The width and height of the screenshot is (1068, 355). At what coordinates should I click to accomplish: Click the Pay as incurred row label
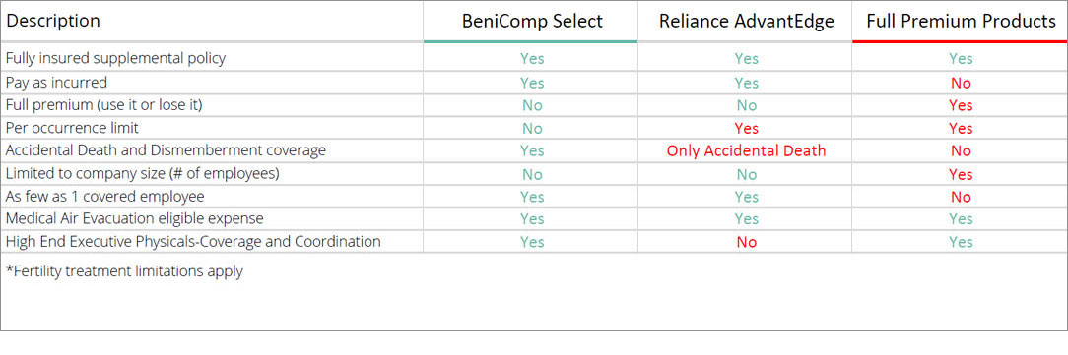56,83
